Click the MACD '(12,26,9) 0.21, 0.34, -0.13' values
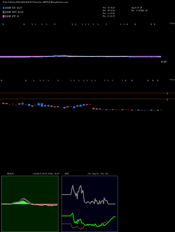Image resolution: width=175 pixels, height=232 pixels. coord(45,174)
